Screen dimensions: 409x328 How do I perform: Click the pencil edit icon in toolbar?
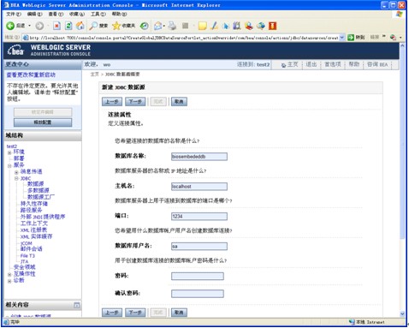214,26
